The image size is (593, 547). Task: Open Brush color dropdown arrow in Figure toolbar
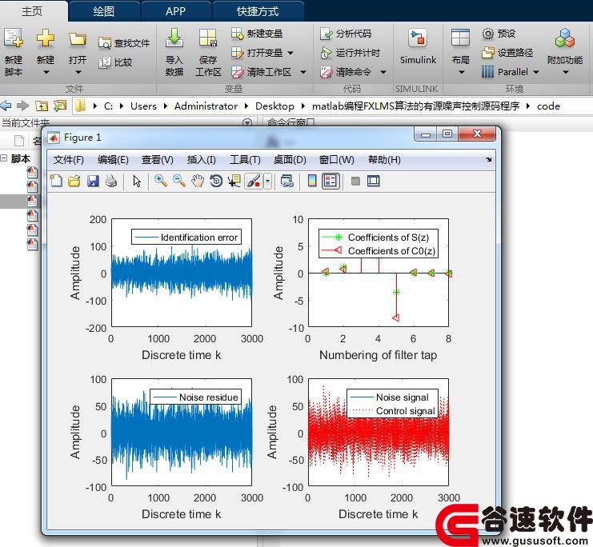point(268,181)
